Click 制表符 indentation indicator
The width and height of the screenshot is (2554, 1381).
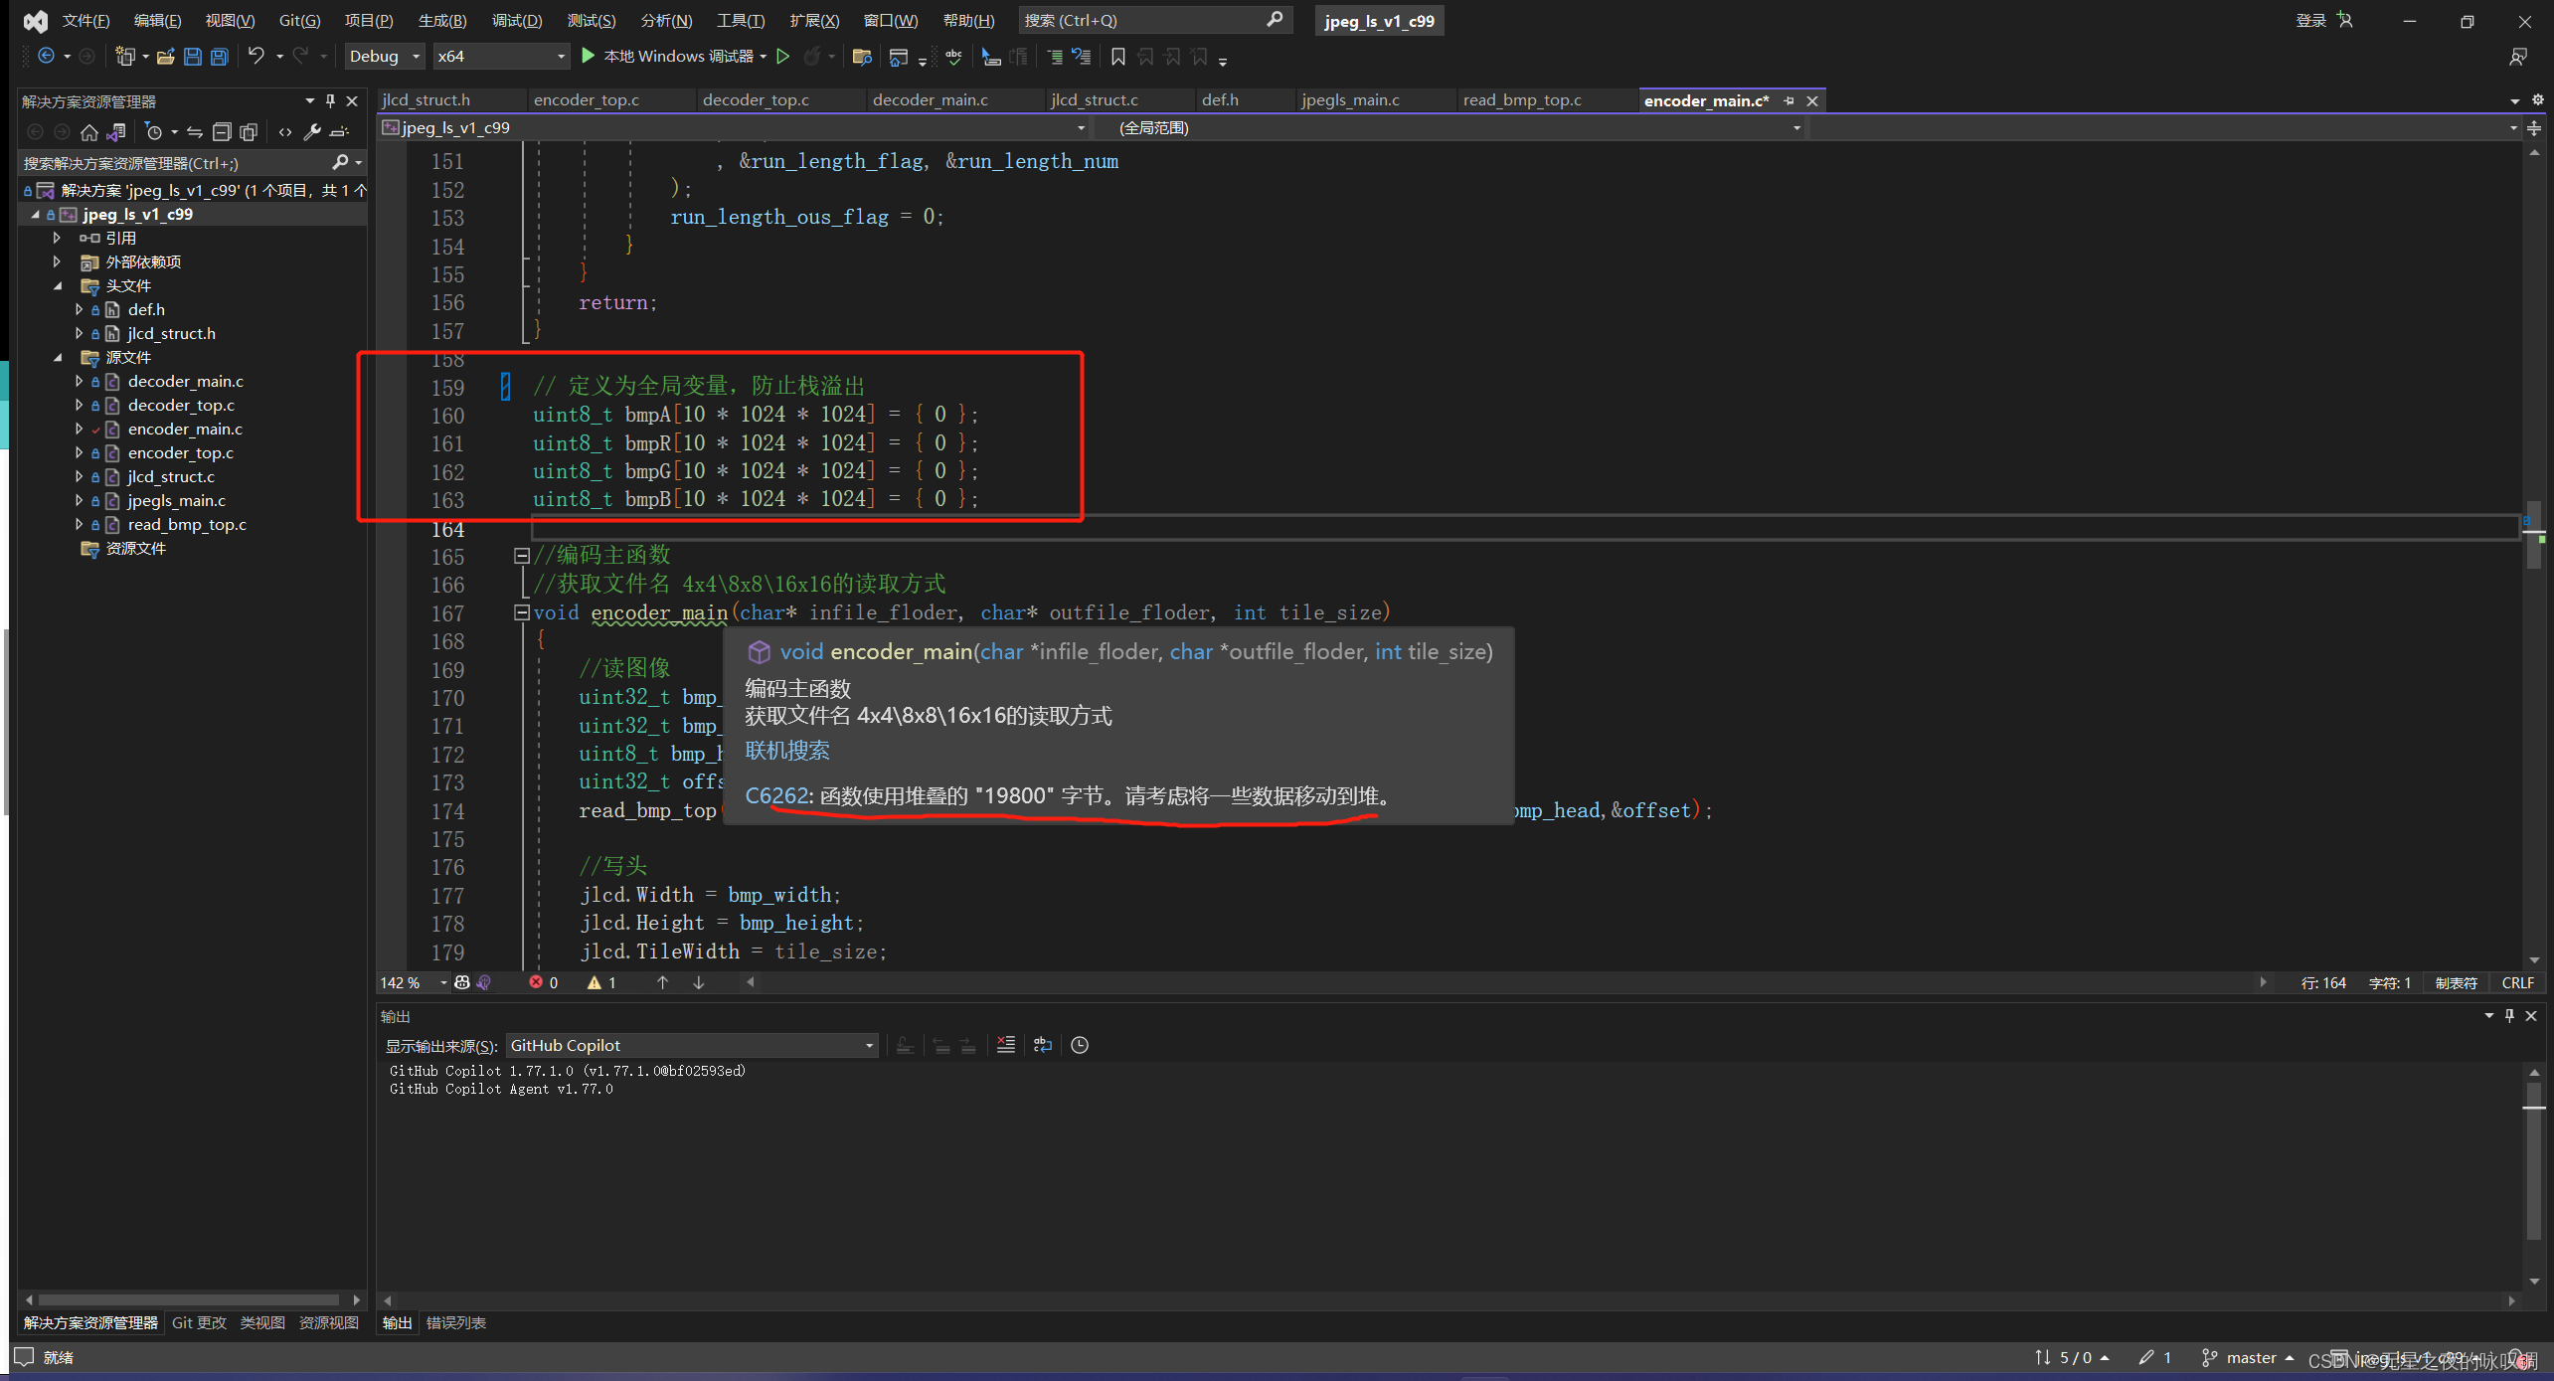[x=2456, y=982]
